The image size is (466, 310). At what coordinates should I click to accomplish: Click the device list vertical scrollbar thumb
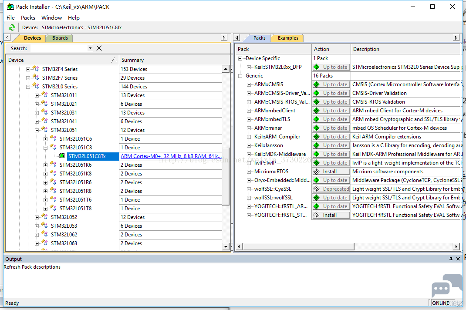[x=226, y=176]
